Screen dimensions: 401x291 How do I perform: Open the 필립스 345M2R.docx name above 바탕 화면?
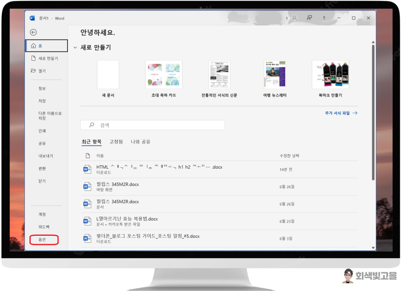(117, 184)
